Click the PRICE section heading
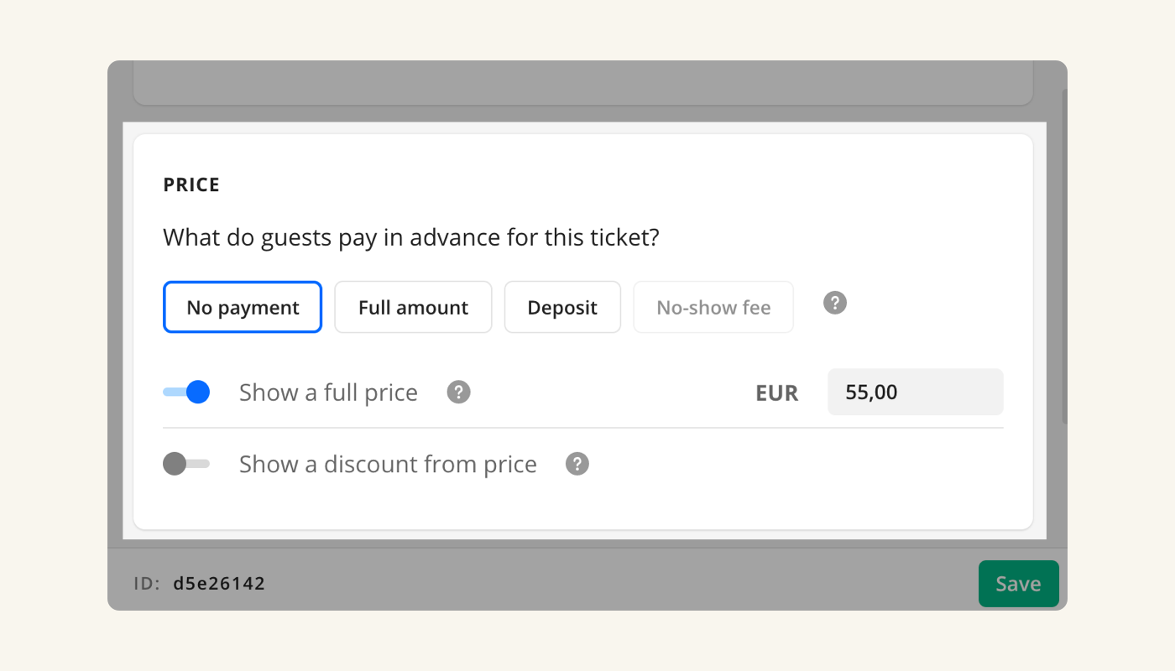Image resolution: width=1175 pixels, height=671 pixels. 191,185
